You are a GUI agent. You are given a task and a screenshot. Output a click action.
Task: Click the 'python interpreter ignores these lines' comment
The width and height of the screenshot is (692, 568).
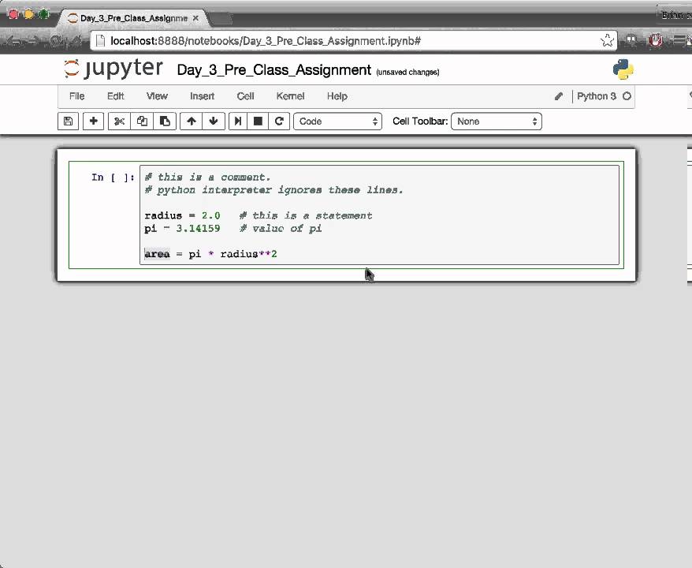pos(273,190)
